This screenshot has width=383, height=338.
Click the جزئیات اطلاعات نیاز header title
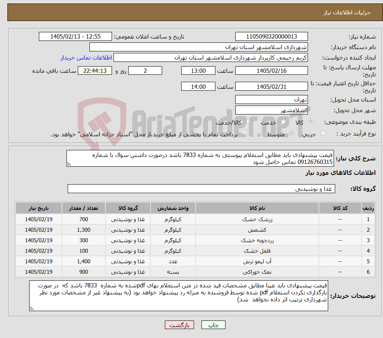tap(347, 12)
